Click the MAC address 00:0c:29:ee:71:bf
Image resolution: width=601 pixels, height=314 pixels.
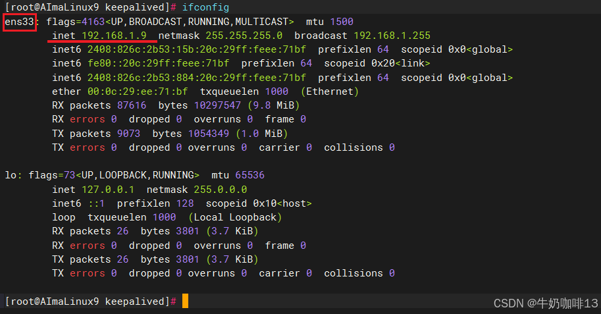pyautogui.click(x=138, y=92)
